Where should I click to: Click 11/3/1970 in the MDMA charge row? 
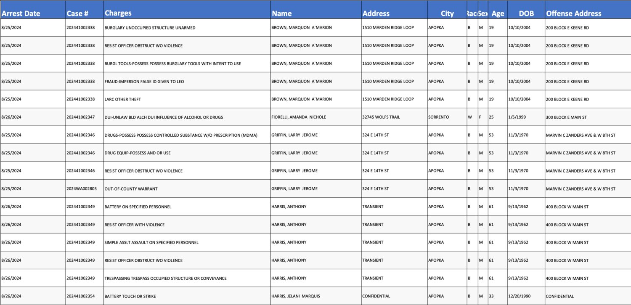[x=526, y=135]
